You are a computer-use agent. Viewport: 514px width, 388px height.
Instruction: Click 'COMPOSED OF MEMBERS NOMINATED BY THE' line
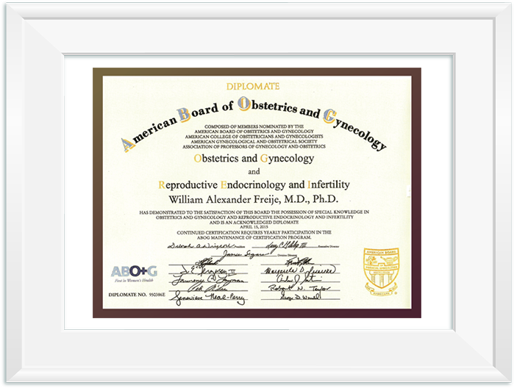pyautogui.click(x=254, y=126)
